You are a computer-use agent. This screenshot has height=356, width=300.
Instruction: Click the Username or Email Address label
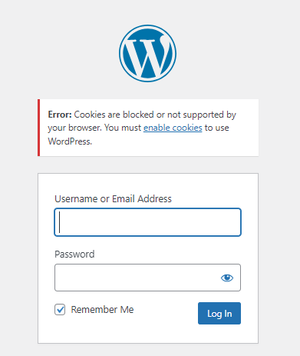pyautogui.click(x=113, y=199)
